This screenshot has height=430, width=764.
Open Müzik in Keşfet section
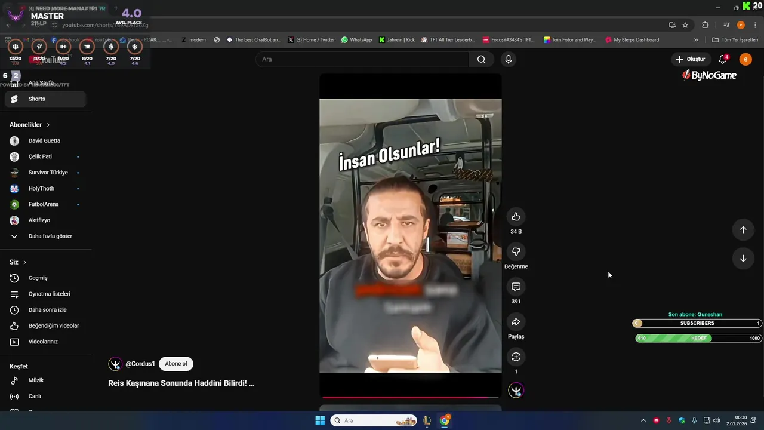tap(45, 380)
